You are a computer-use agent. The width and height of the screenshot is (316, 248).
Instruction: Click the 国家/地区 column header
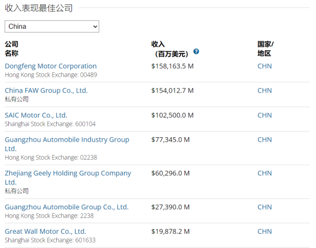[265, 48]
